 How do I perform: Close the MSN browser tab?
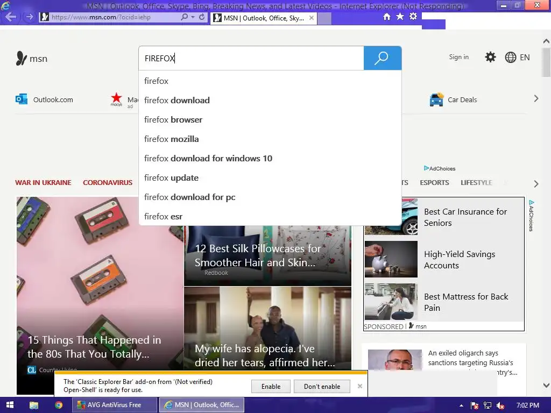click(x=312, y=18)
